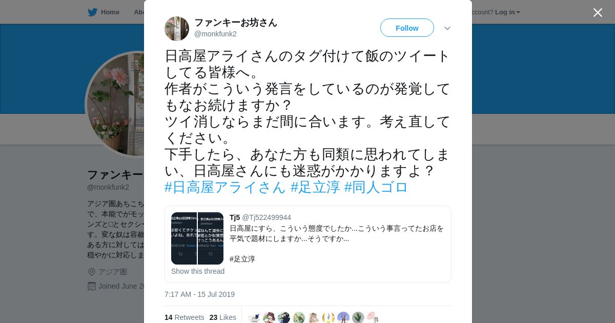Open tweet author's profile avatar
Image resolution: width=615 pixels, height=323 pixels.
click(x=177, y=29)
